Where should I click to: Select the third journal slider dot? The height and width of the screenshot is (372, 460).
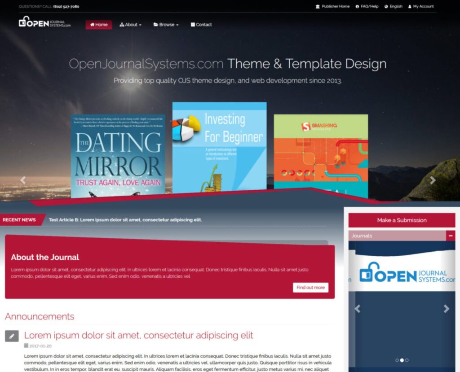(407, 360)
